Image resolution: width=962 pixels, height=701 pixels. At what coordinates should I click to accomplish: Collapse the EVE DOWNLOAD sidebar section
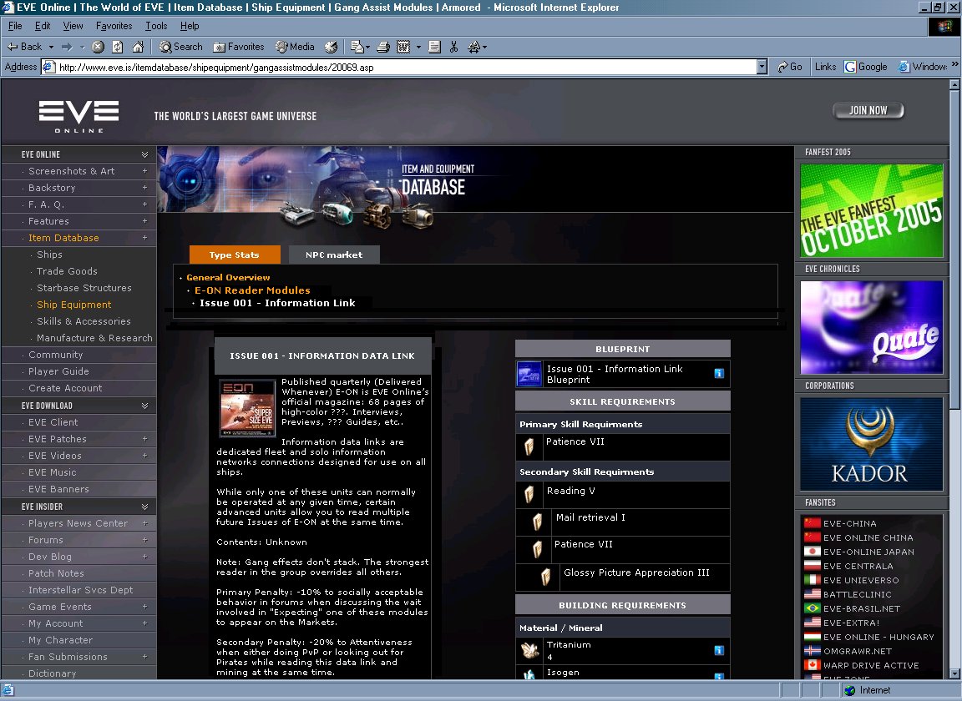[x=144, y=406]
